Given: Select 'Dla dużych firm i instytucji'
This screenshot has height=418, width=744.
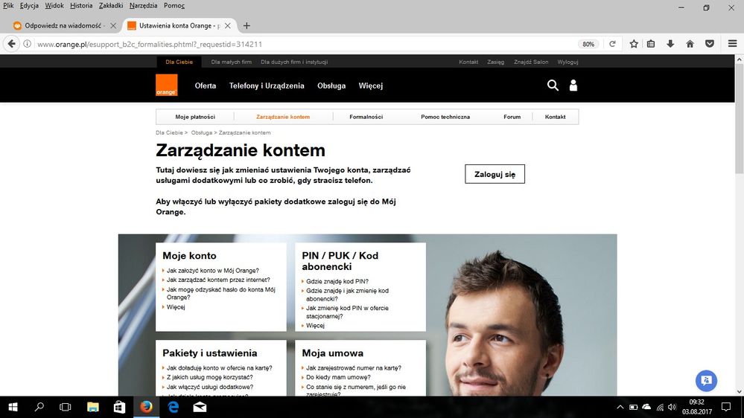Looking at the screenshot, I should pyautogui.click(x=294, y=62).
